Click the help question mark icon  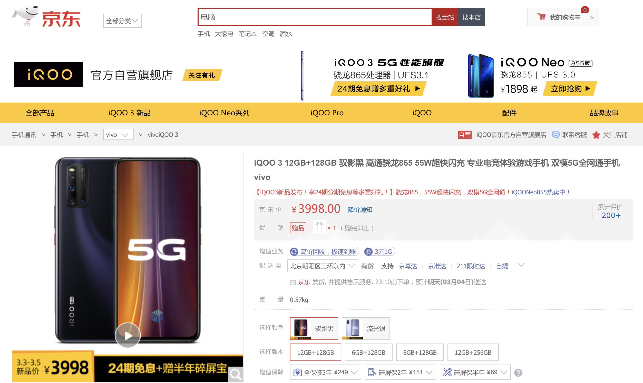point(518,373)
